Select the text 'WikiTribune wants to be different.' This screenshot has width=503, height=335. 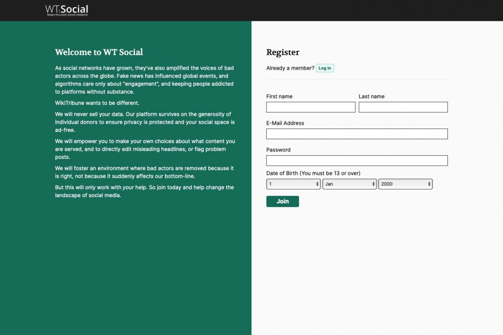pos(97,103)
